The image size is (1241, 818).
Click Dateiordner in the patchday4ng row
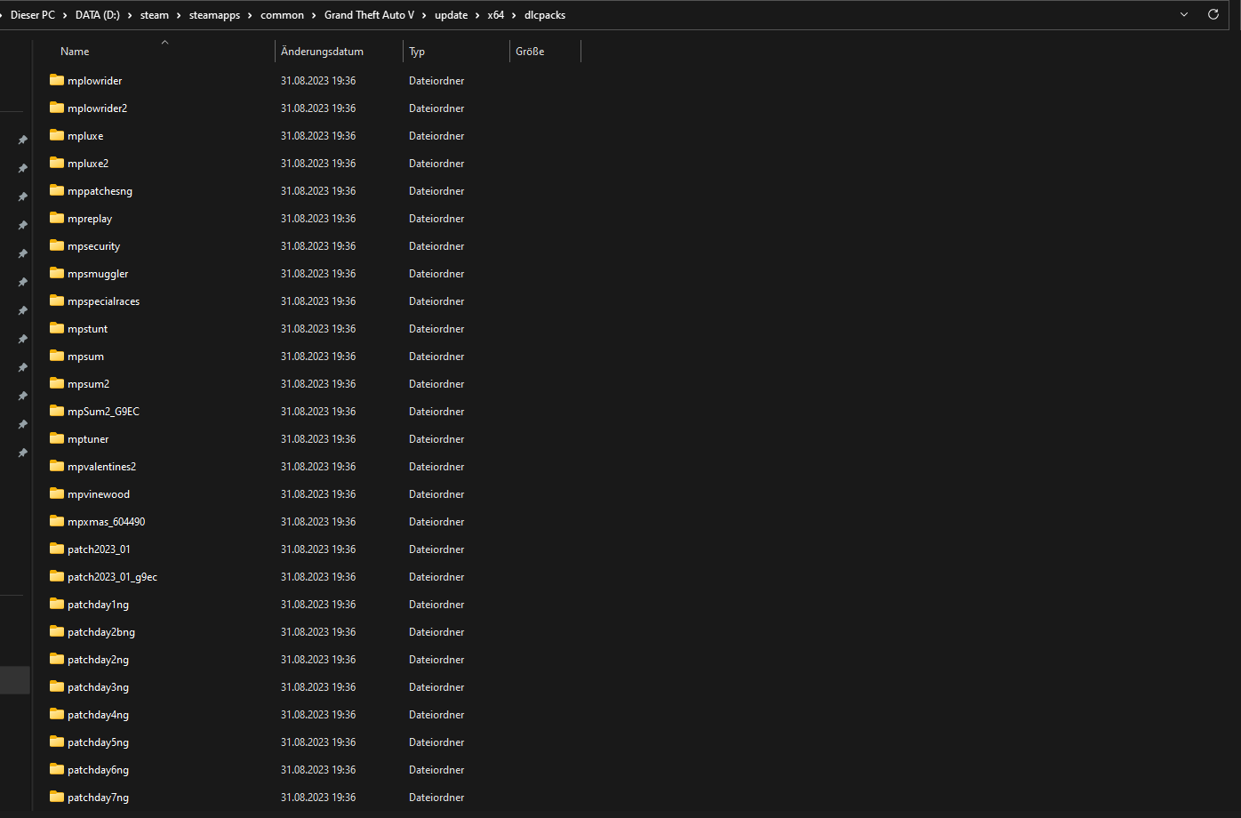(x=436, y=715)
